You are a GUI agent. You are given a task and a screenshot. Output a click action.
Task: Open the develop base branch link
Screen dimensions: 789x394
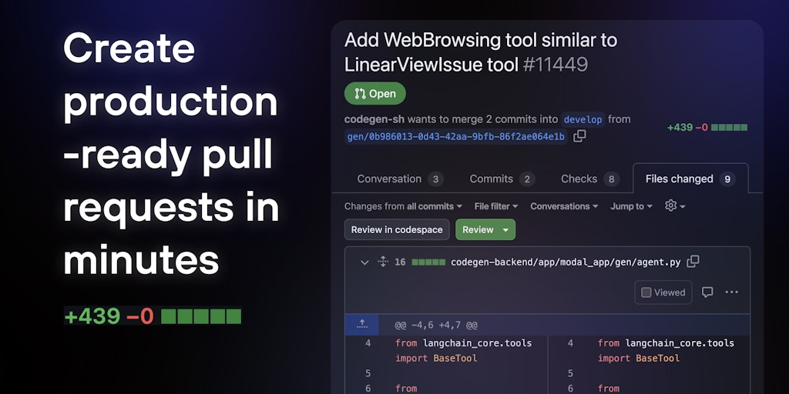583,119
